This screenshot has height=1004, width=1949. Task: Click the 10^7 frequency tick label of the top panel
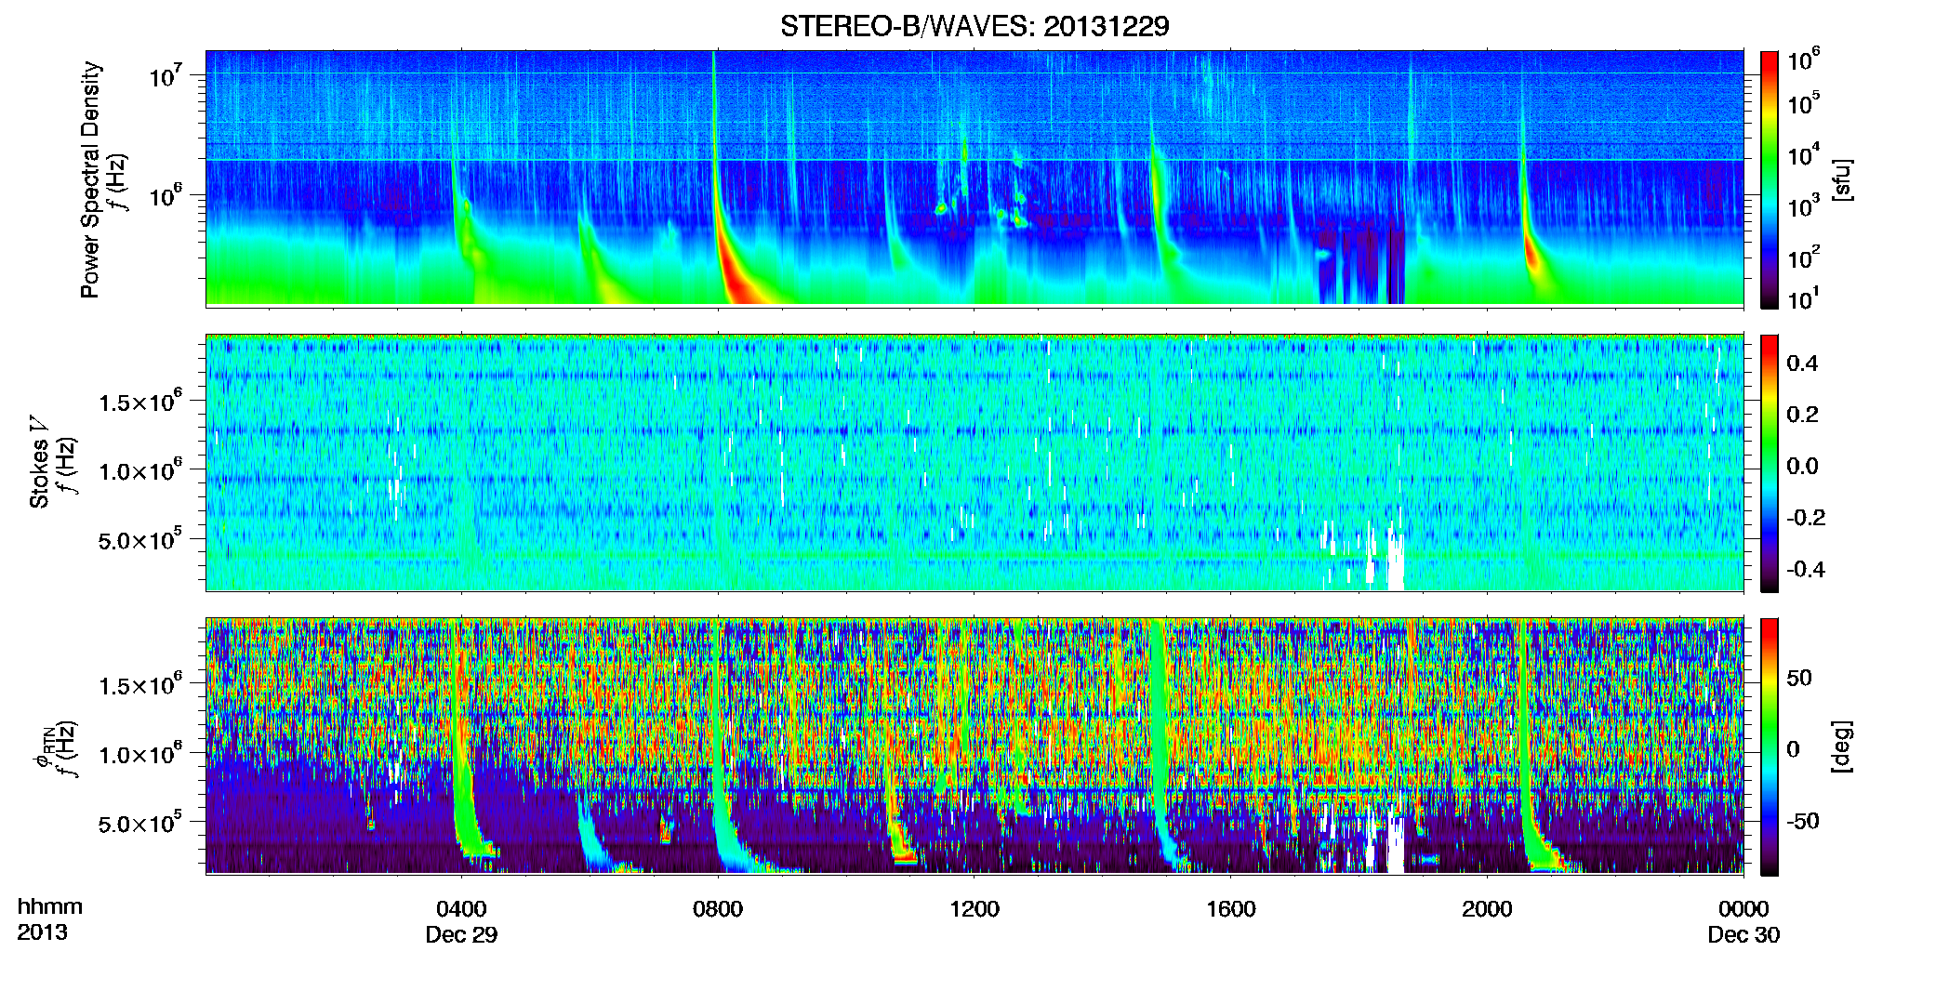tap(167, 76)
